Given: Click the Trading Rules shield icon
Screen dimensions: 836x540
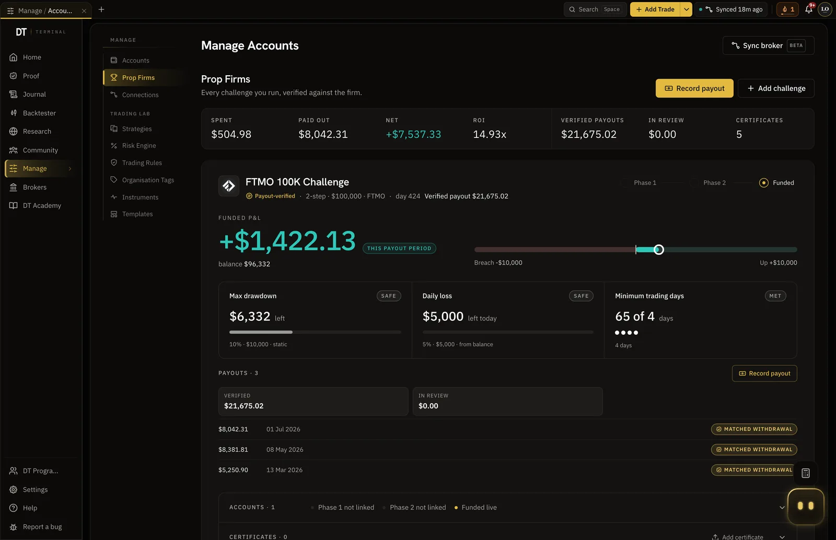Looking at the screenshot, I should (x=114, y=162).
